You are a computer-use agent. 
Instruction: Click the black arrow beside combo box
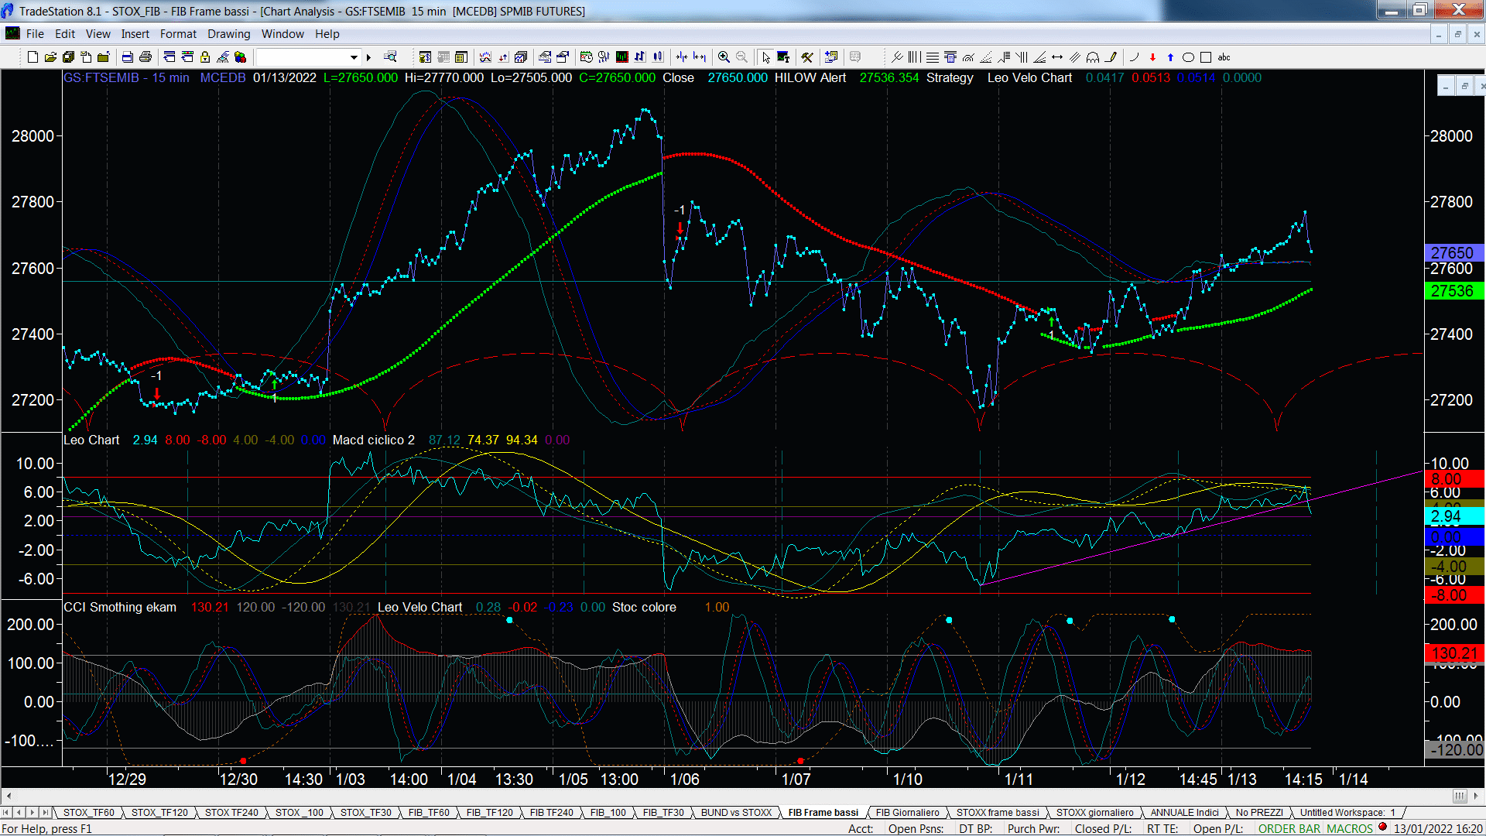coord(369,57)
